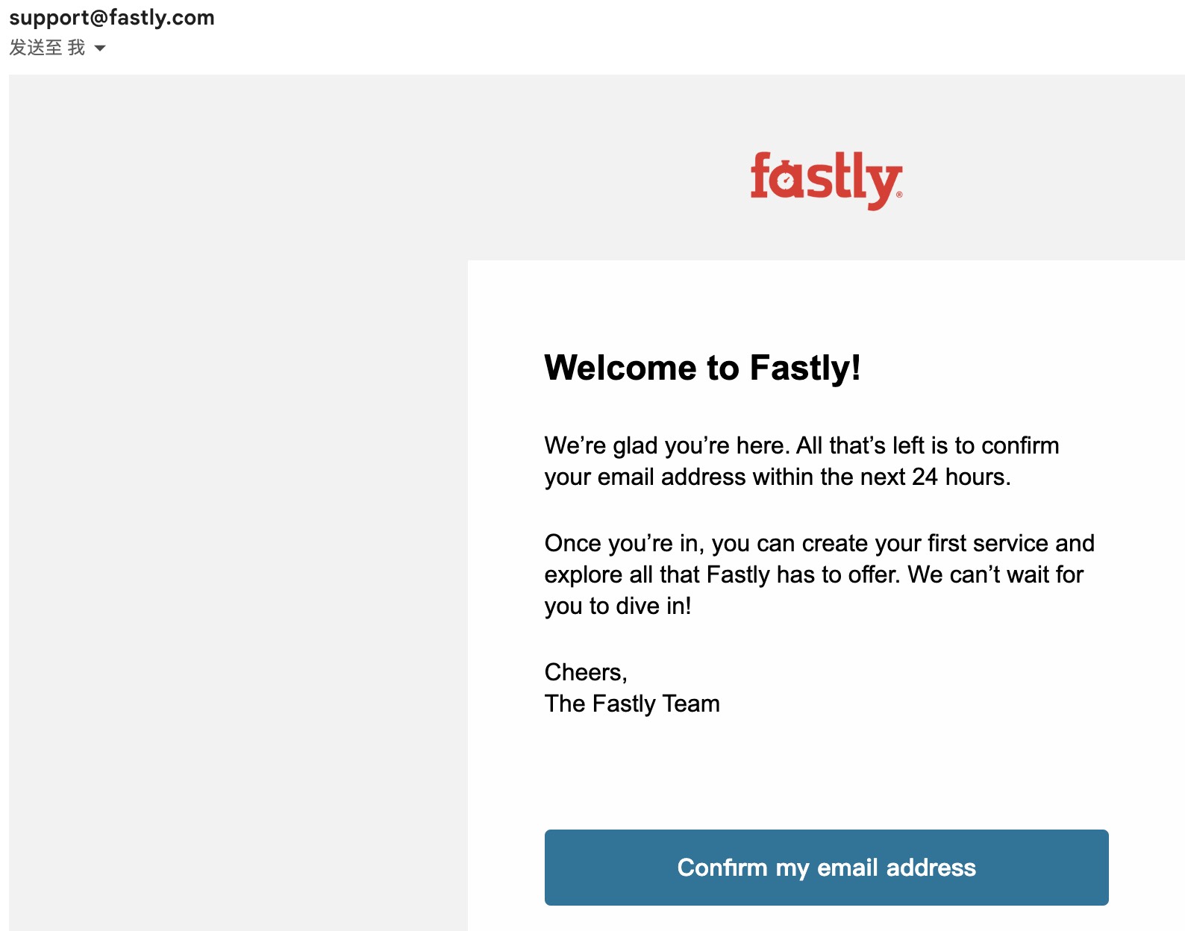
Task: Click the line starting "We're glad you're here"
Action: click(x=801, y=445)
